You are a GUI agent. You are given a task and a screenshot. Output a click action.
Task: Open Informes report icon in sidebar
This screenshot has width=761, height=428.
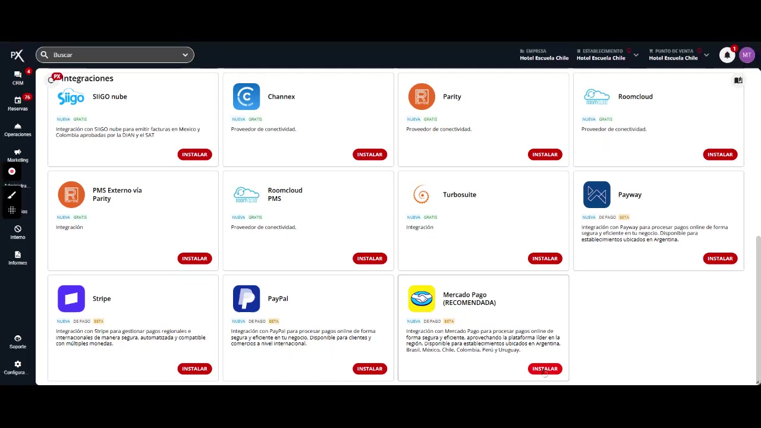pyautogui.click(x=18, y=255)
